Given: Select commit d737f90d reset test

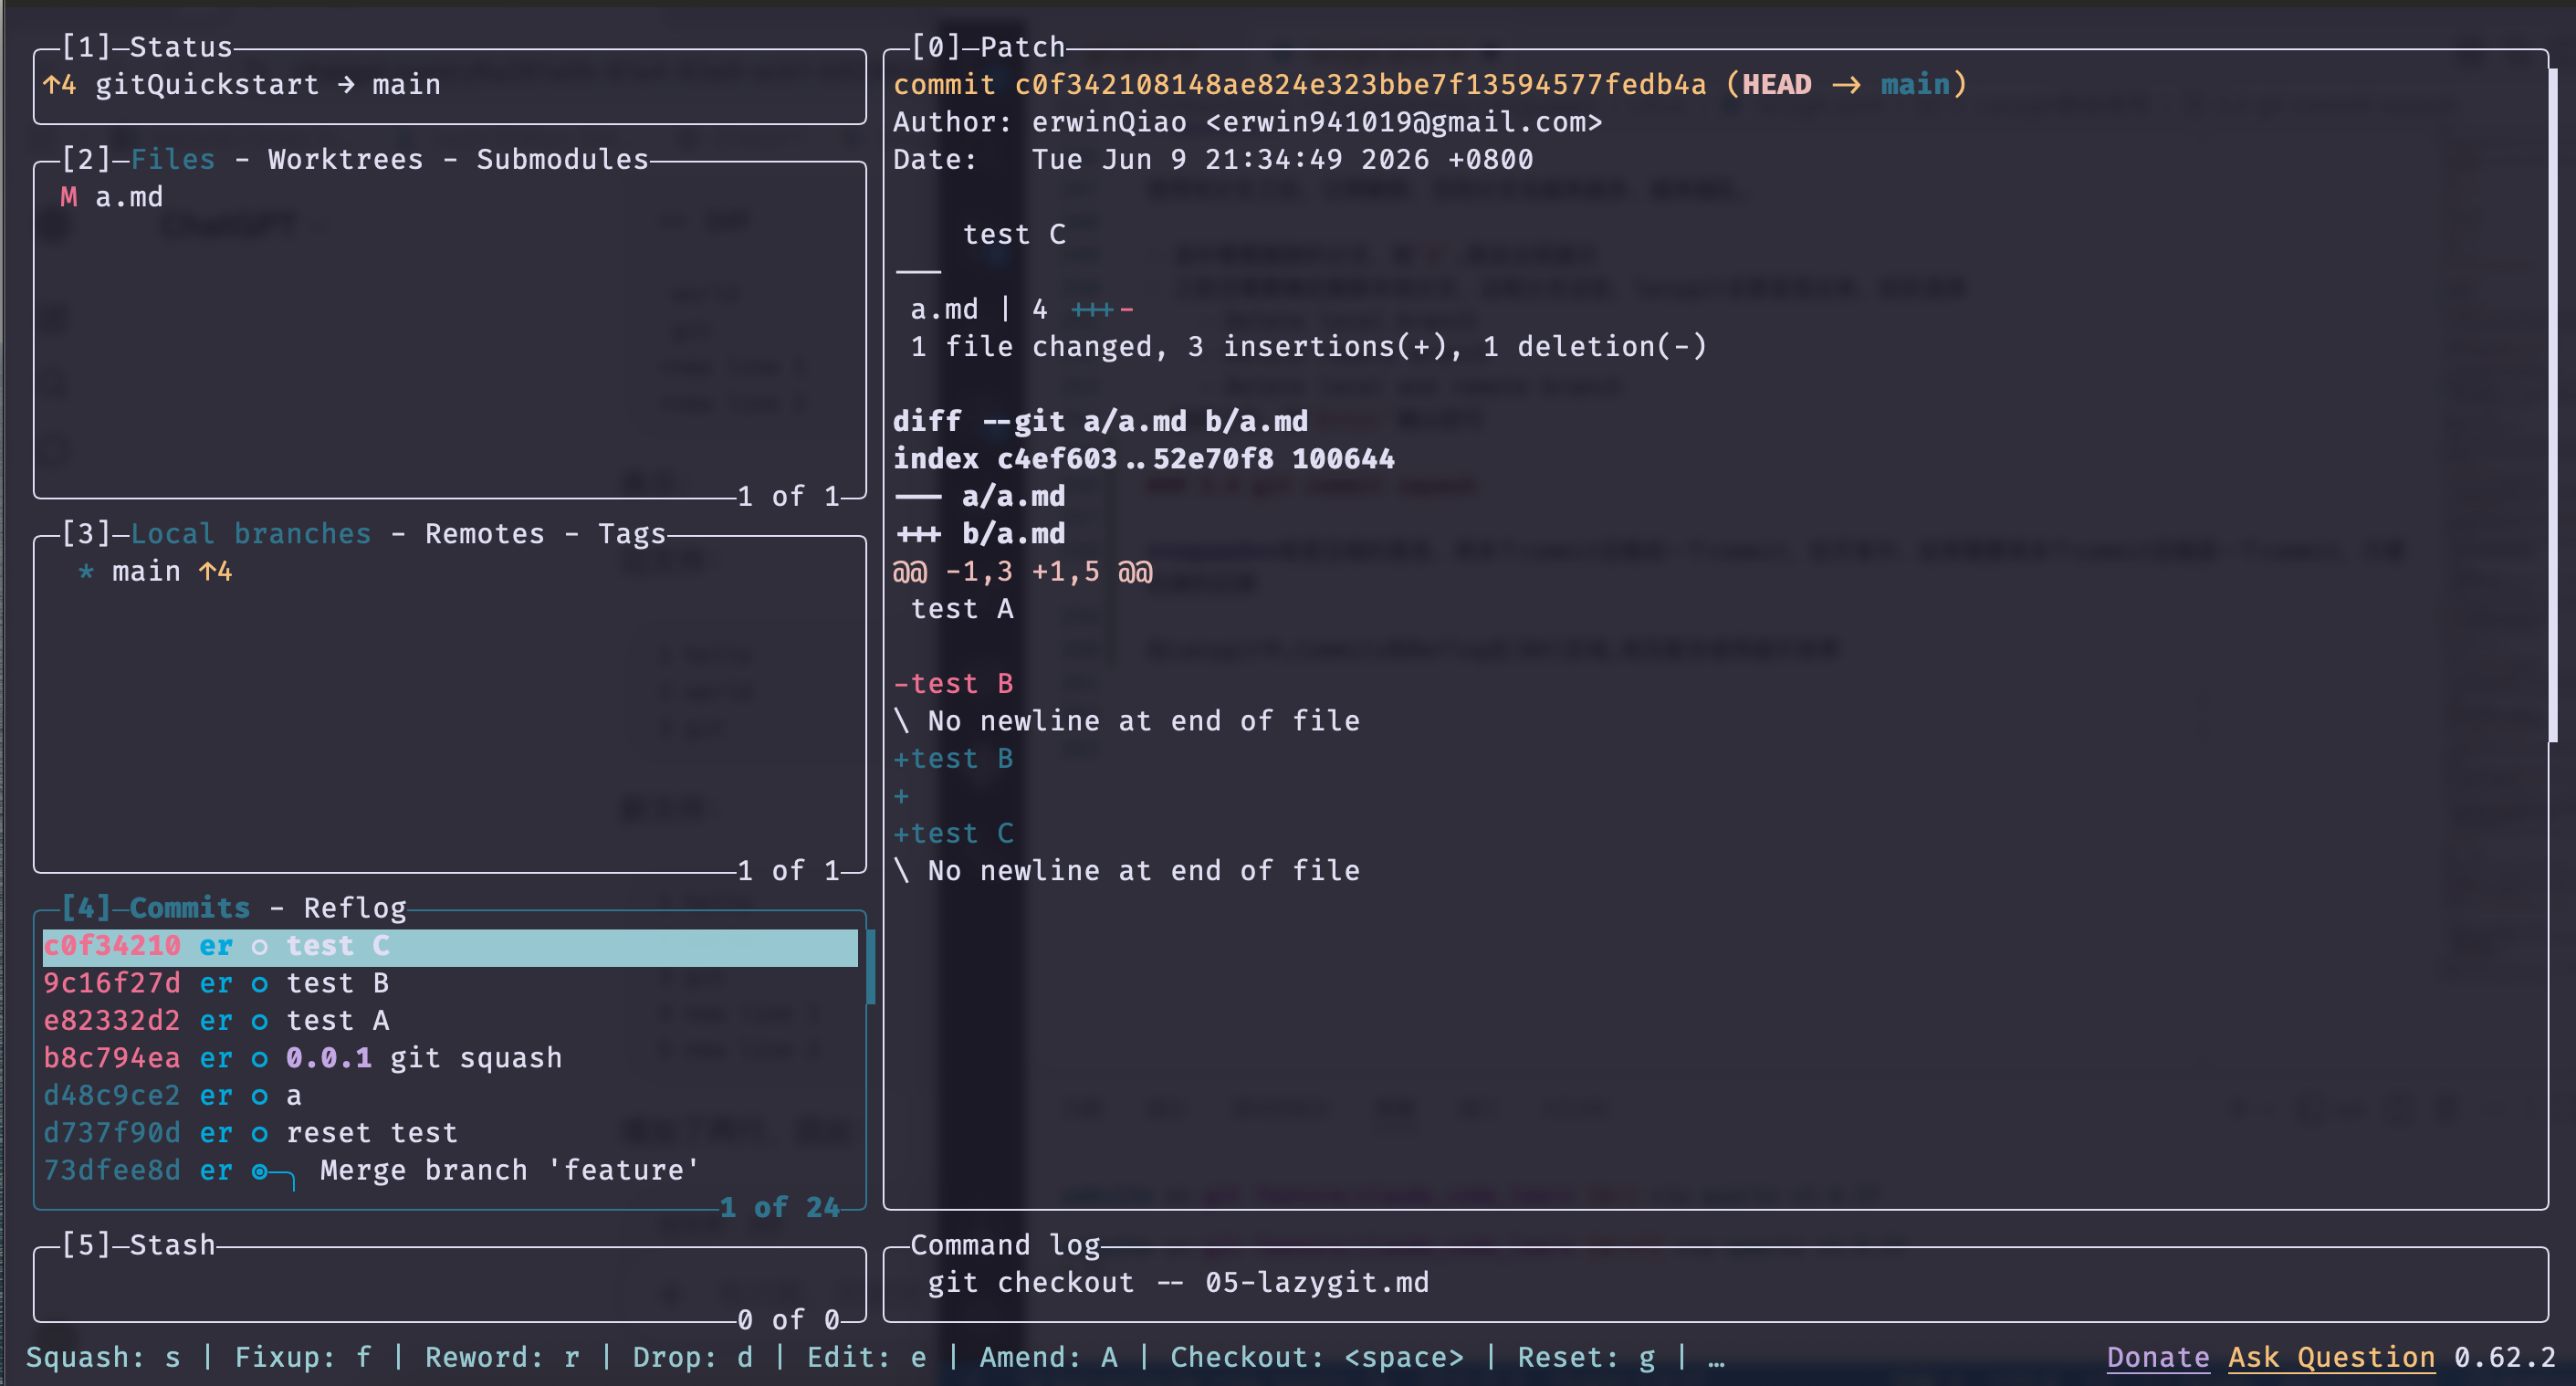Looking at the screenshot, I should [450, 1133].
